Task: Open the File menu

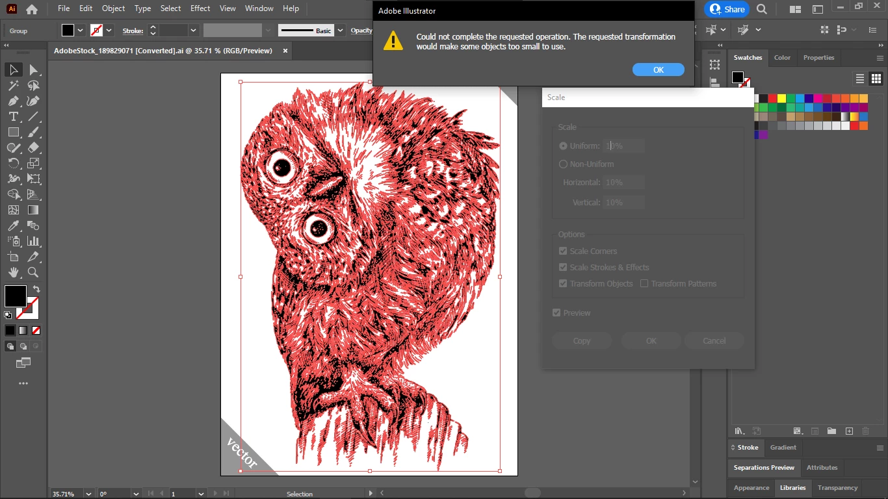Action: [x=64, y=8]
